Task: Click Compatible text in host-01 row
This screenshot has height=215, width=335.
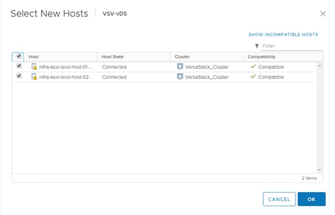Action: 271,67
